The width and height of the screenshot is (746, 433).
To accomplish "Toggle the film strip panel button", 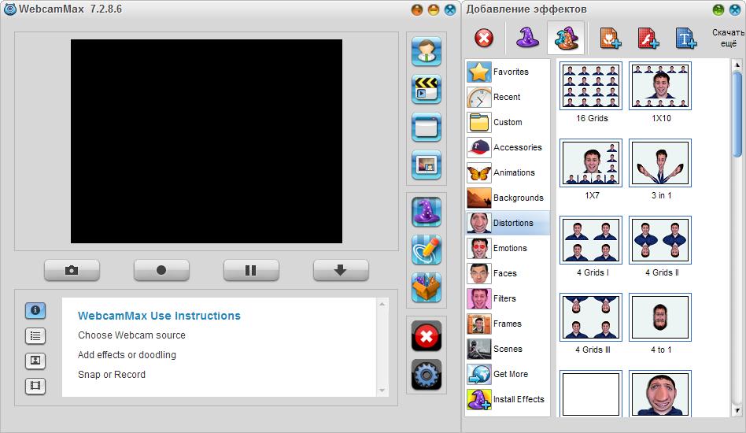I will click(x=35, y=386).
